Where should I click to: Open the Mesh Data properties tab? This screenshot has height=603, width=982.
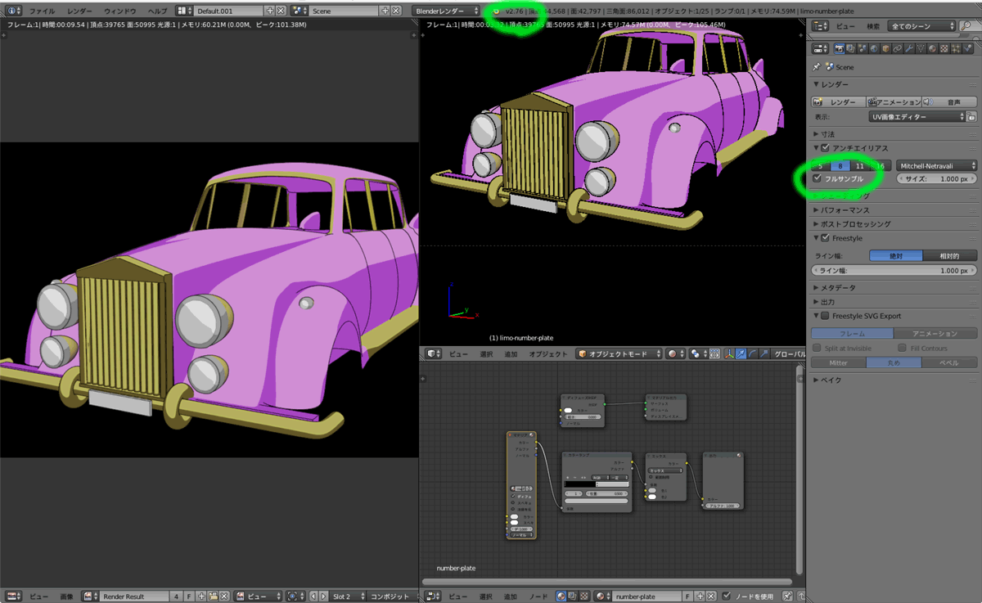(921, 48)
